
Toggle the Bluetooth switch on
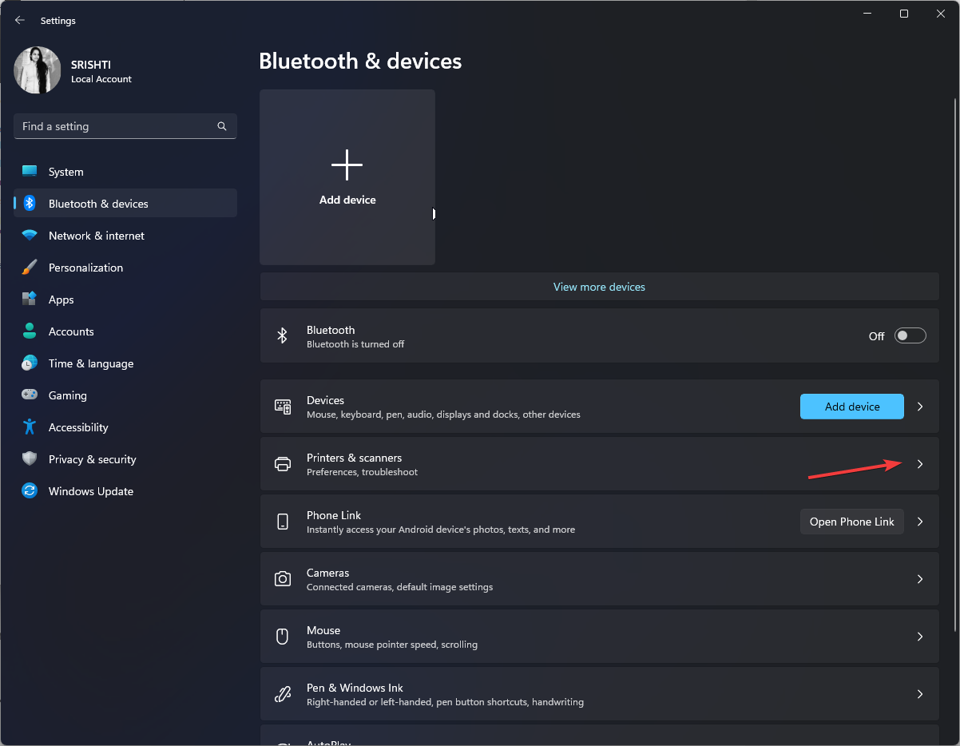pyautogui.click(x=910, y=335)
